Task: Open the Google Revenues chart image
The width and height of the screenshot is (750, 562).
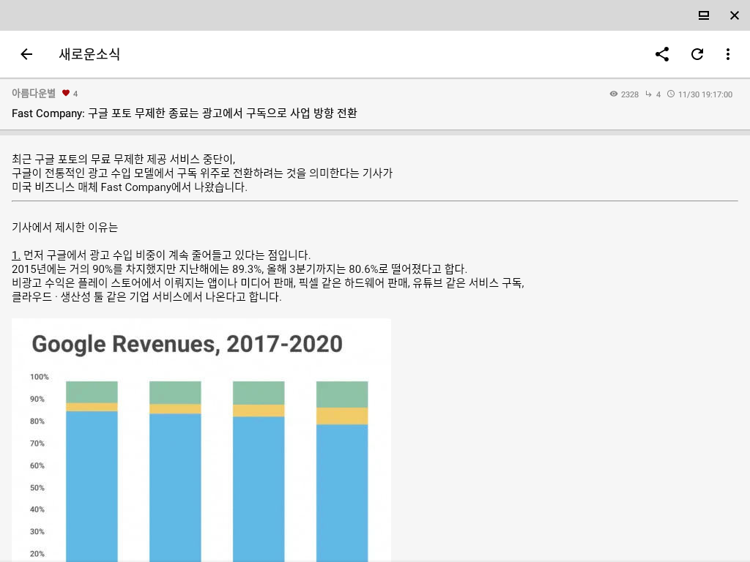Action: coord(201,440)
